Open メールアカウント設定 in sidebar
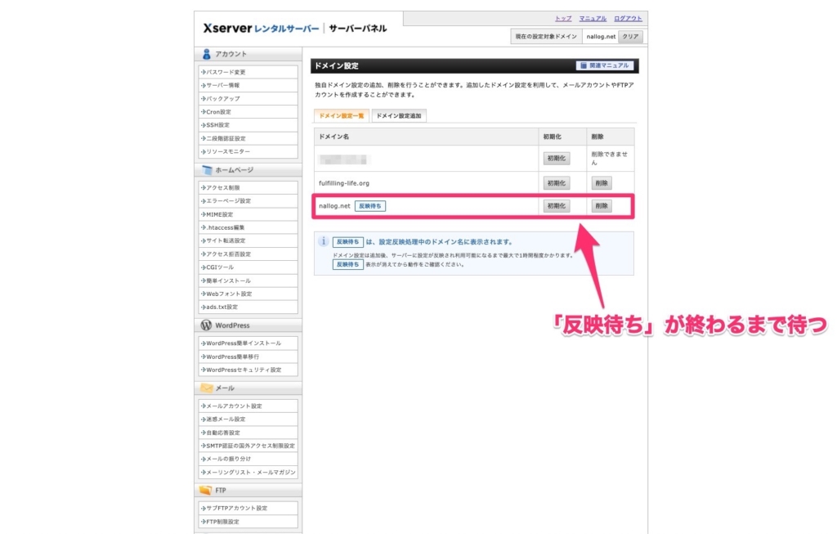Screen dimensions: 837x534 [234, 406]
